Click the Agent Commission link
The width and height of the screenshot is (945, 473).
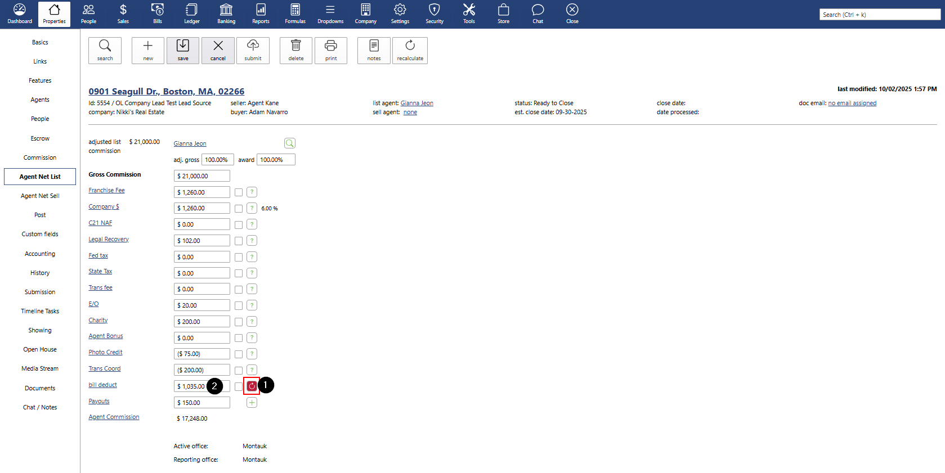(114, 417)
